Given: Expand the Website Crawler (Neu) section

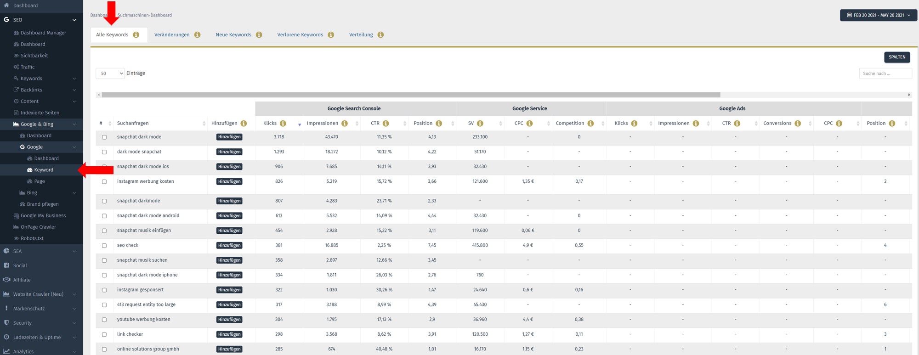Looking at the screenshot, I should point(74,294).
